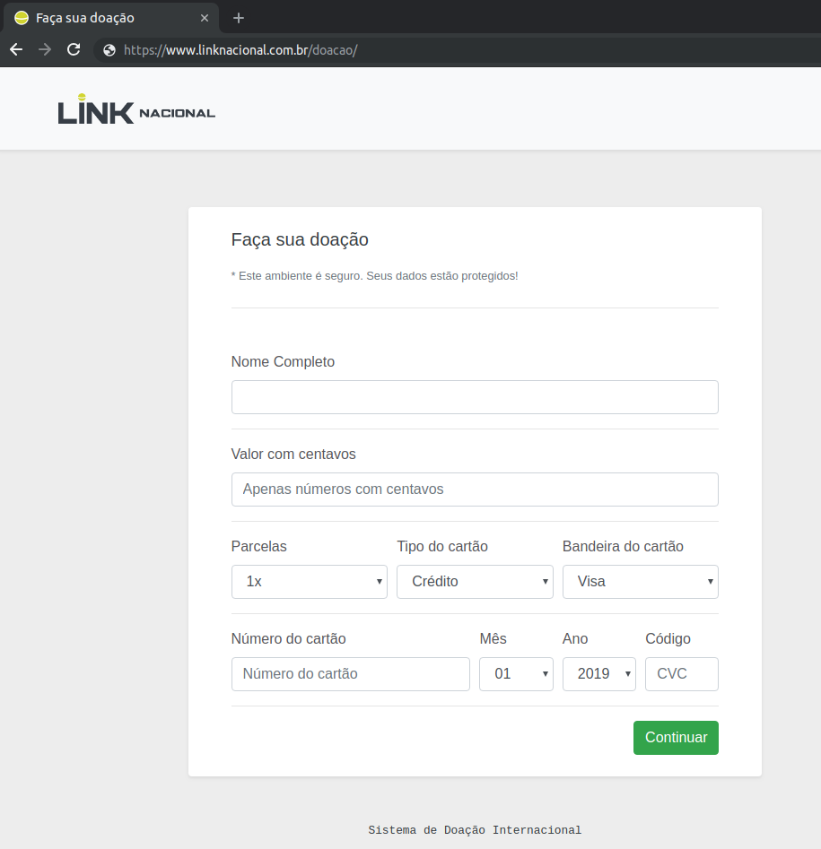Open a new browser tab
This screenshot has height=849, width=821.
coord(238,17)
